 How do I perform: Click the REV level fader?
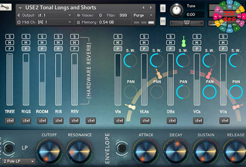[74, 80]
